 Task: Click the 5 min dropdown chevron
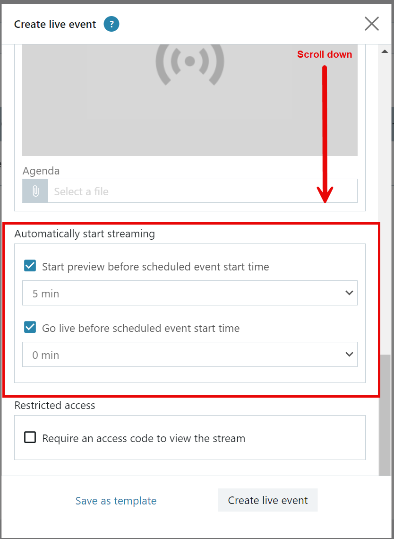349,293
